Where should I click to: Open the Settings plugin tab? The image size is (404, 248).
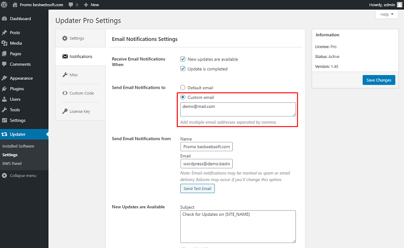[x=80, y=38]
